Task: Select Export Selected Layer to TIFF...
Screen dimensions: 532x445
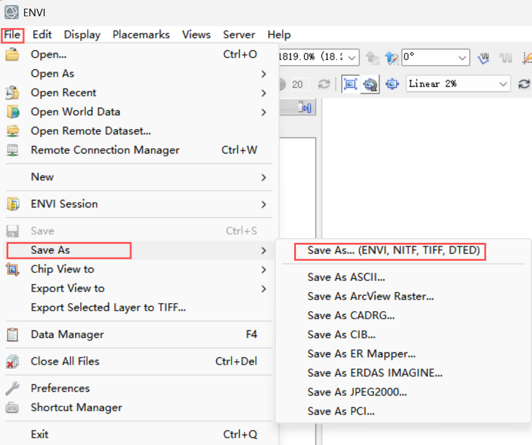Action: point(139,308)
